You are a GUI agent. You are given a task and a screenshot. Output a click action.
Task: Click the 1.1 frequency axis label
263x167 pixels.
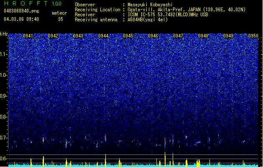[4, 54]
